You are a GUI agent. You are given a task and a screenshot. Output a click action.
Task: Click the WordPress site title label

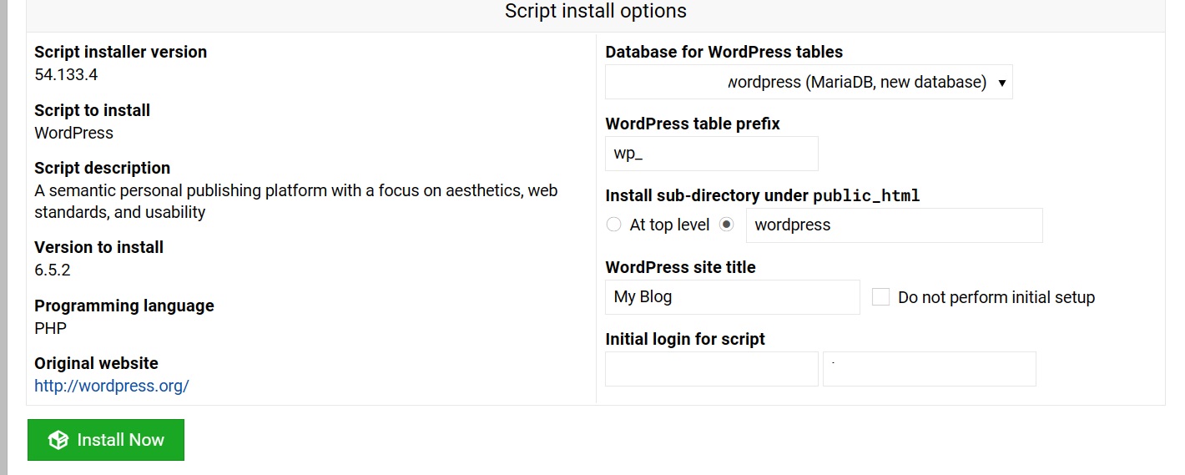point(680,267)
